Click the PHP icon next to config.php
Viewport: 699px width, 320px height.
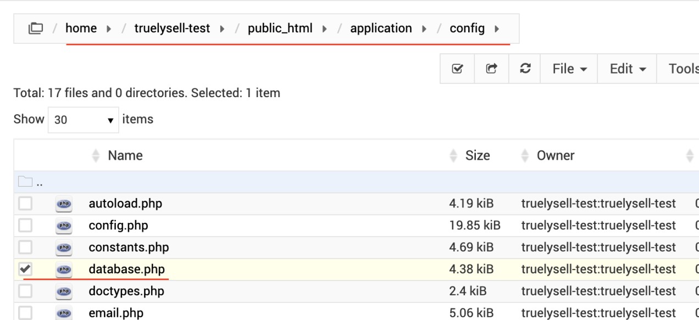tap(64, 226)
